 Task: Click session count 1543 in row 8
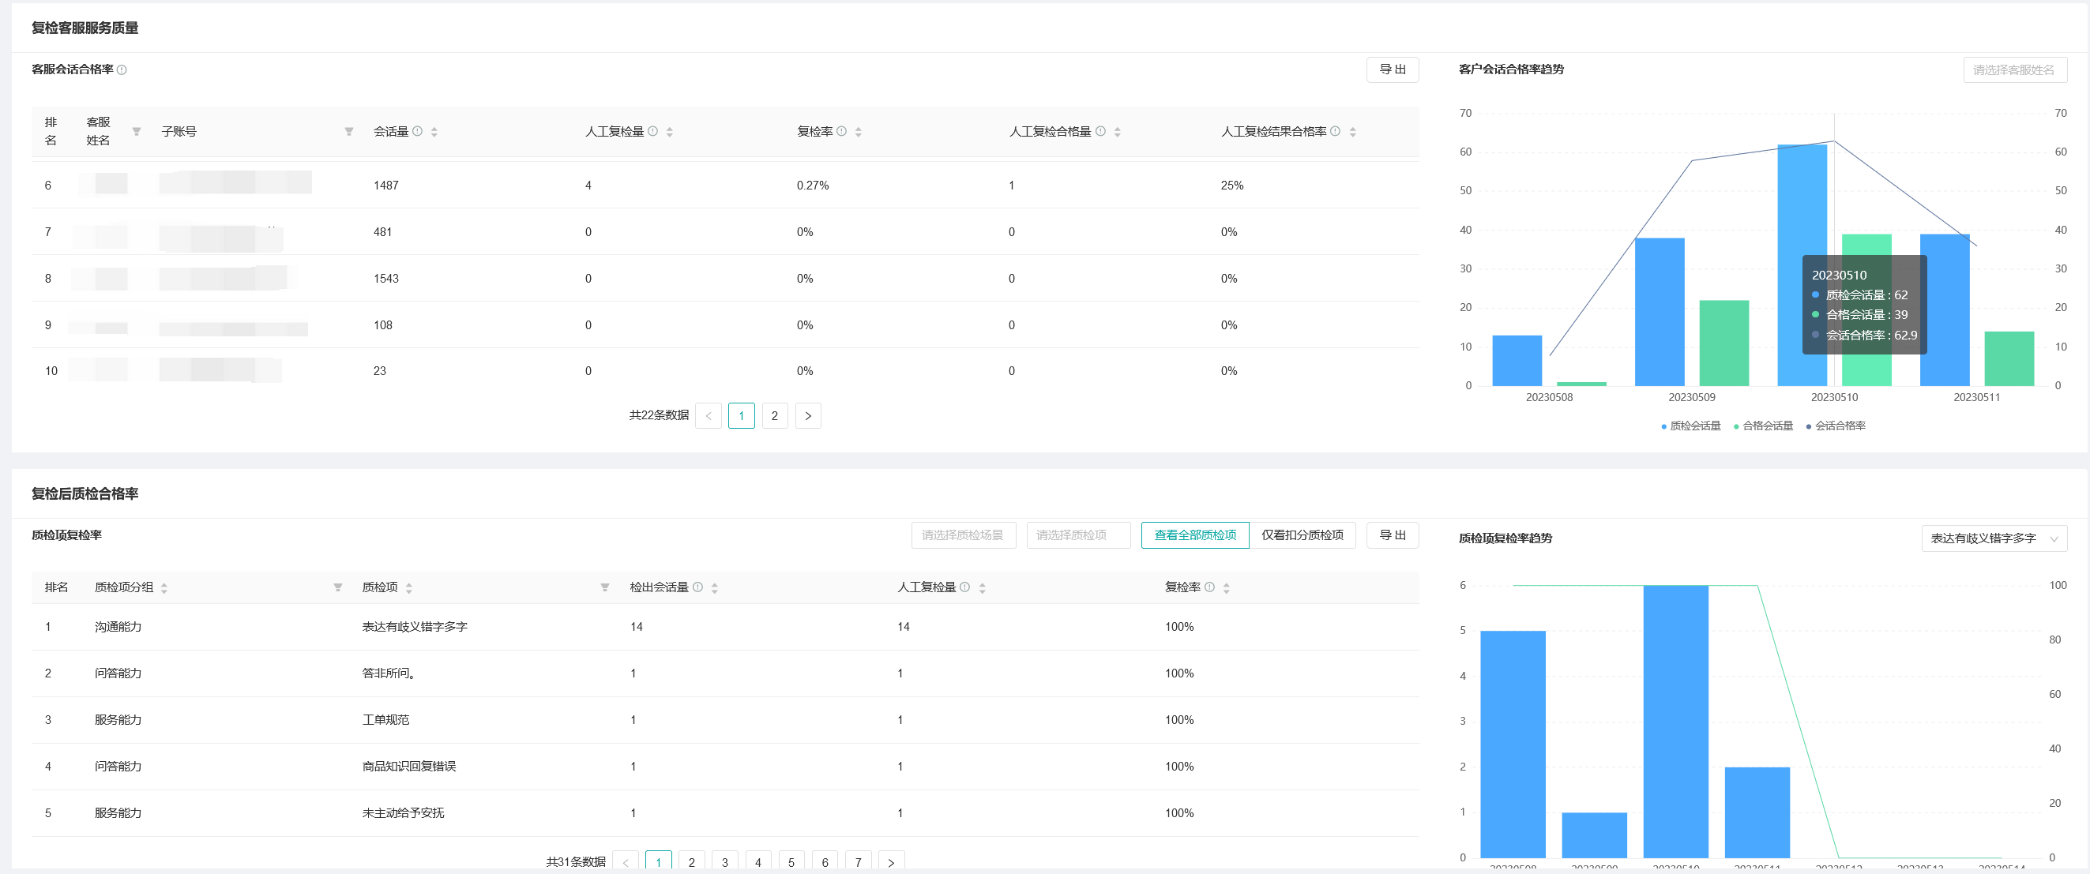pyautogui.click(x=386, y=278)
